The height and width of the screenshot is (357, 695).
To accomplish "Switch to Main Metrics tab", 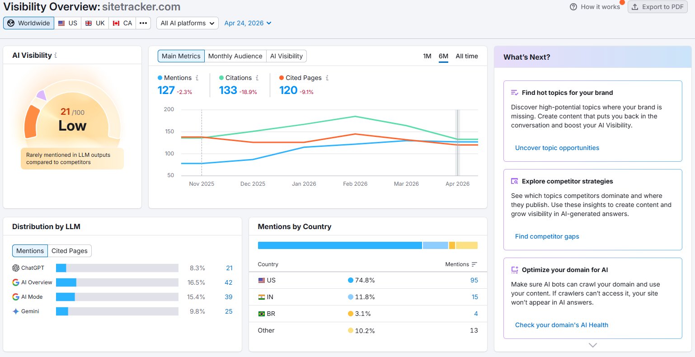I will (181, 56).
